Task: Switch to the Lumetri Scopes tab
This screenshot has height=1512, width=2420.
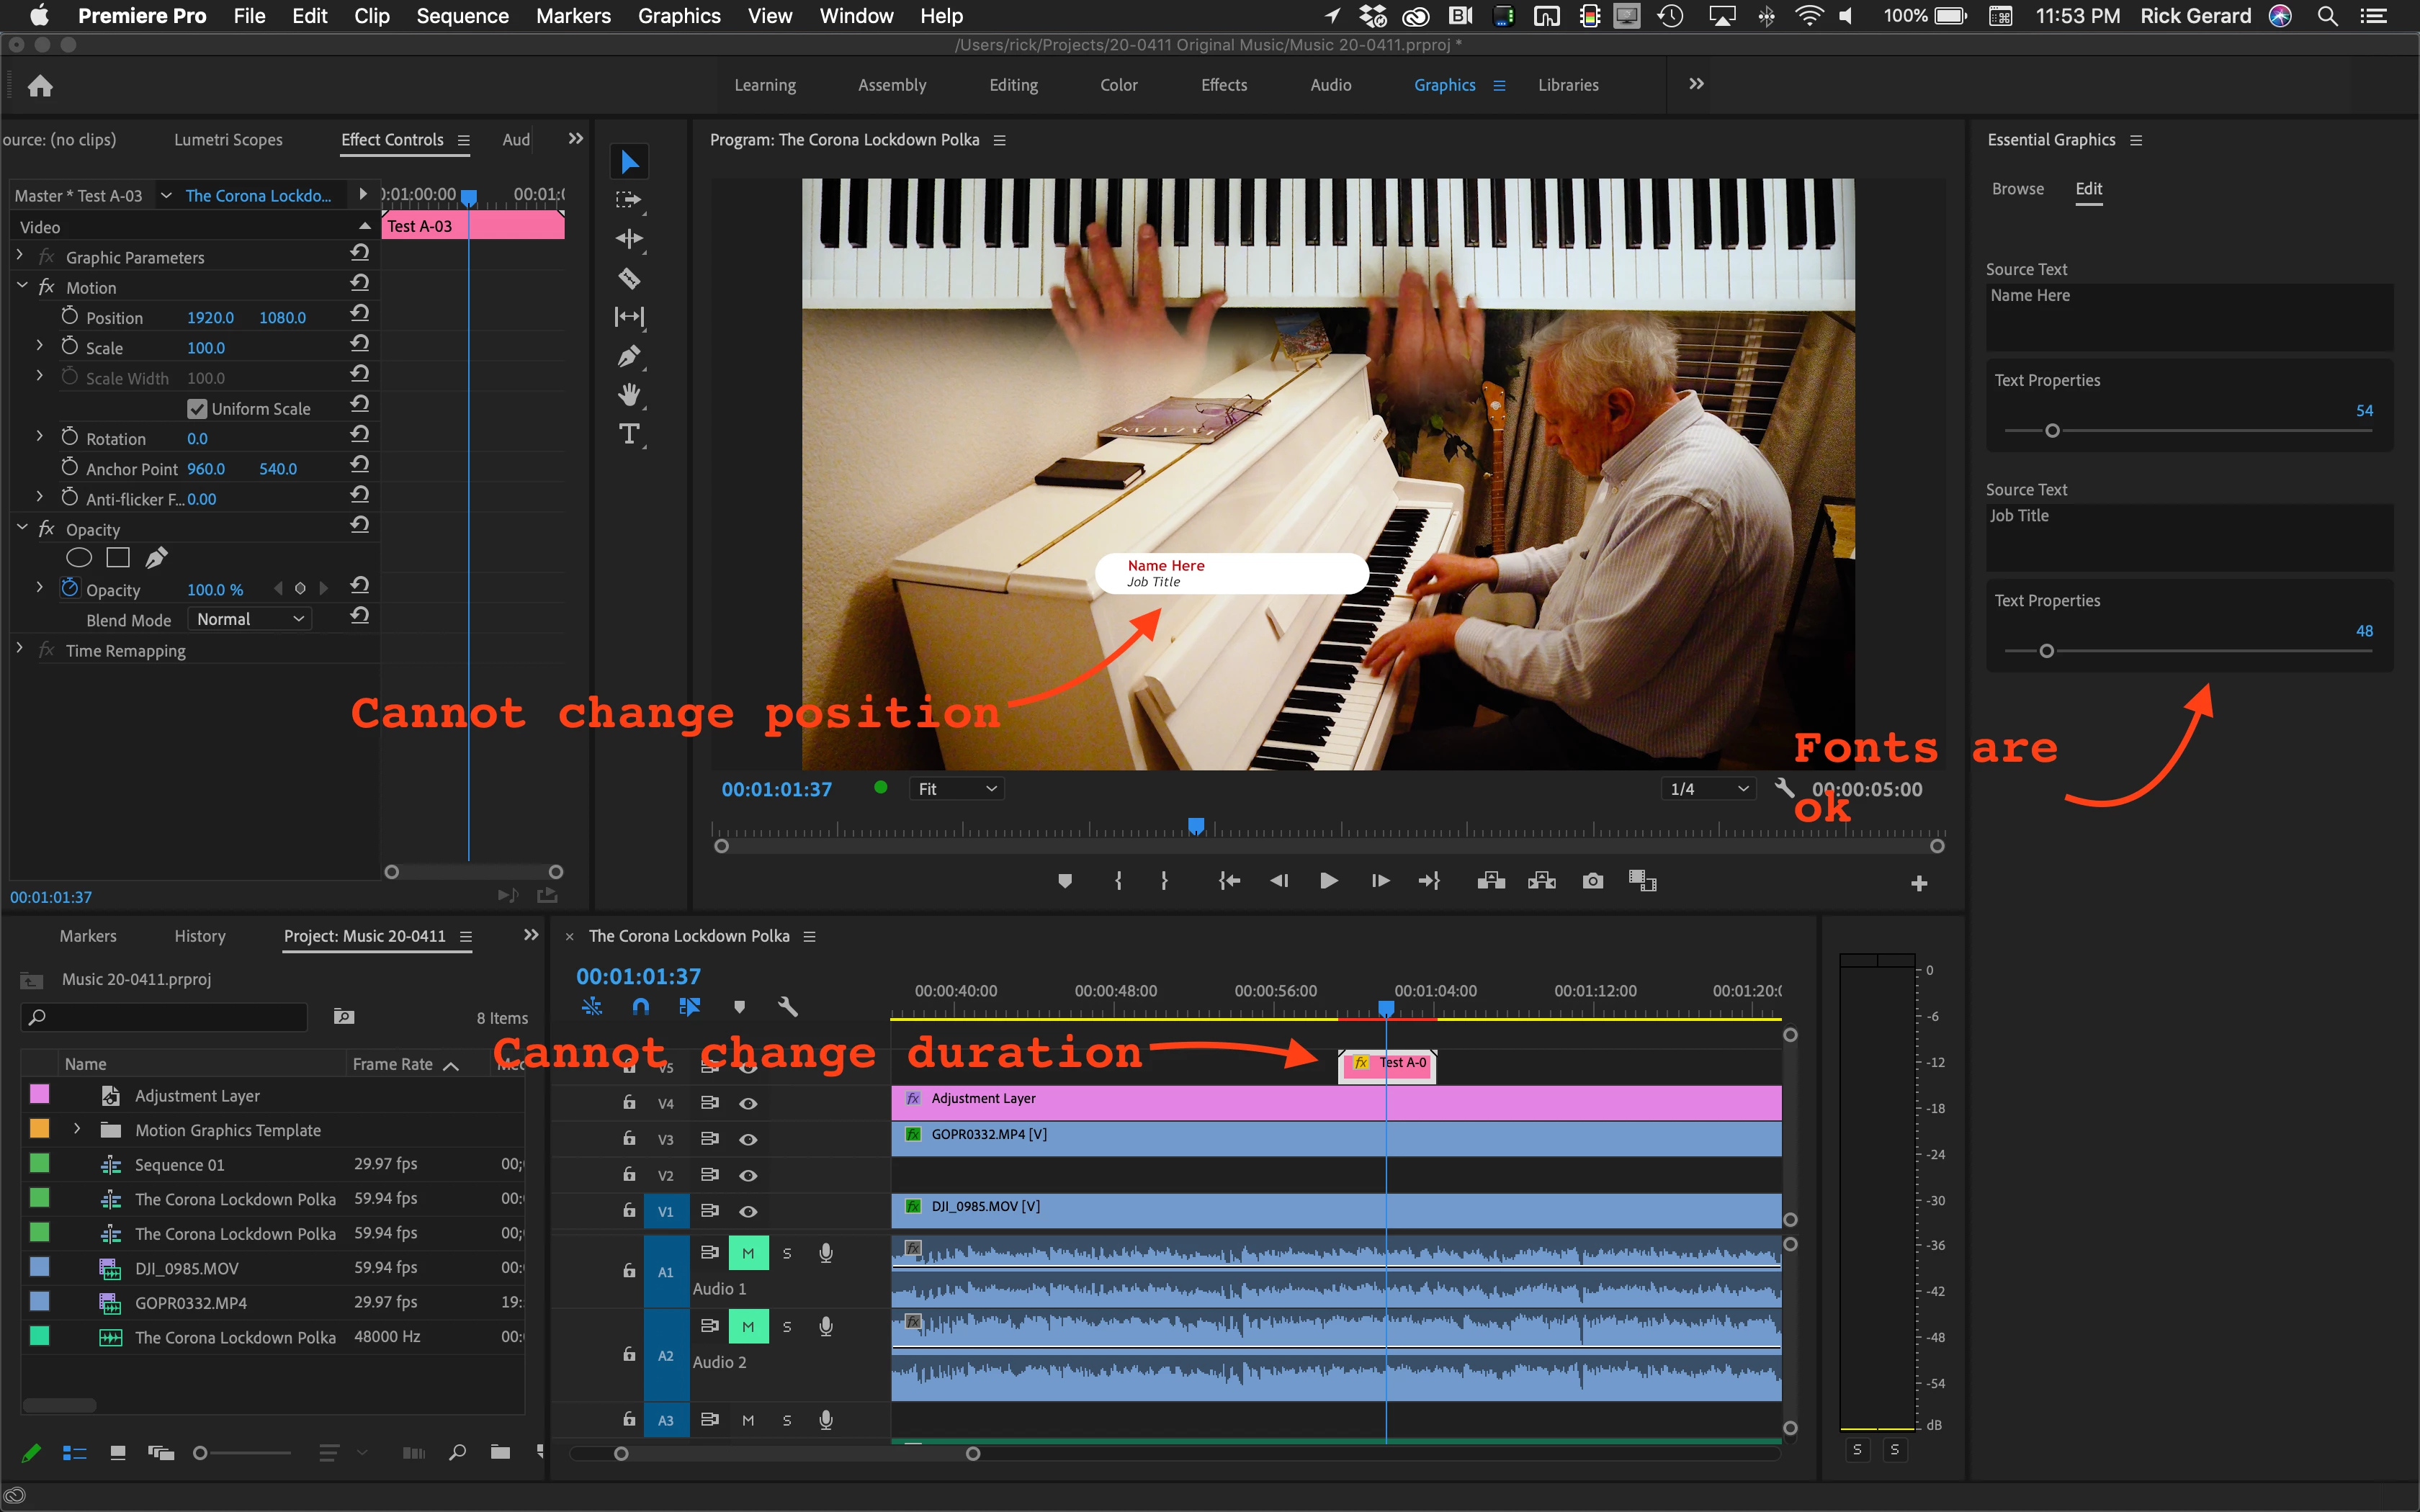Action: pos(228,140)
